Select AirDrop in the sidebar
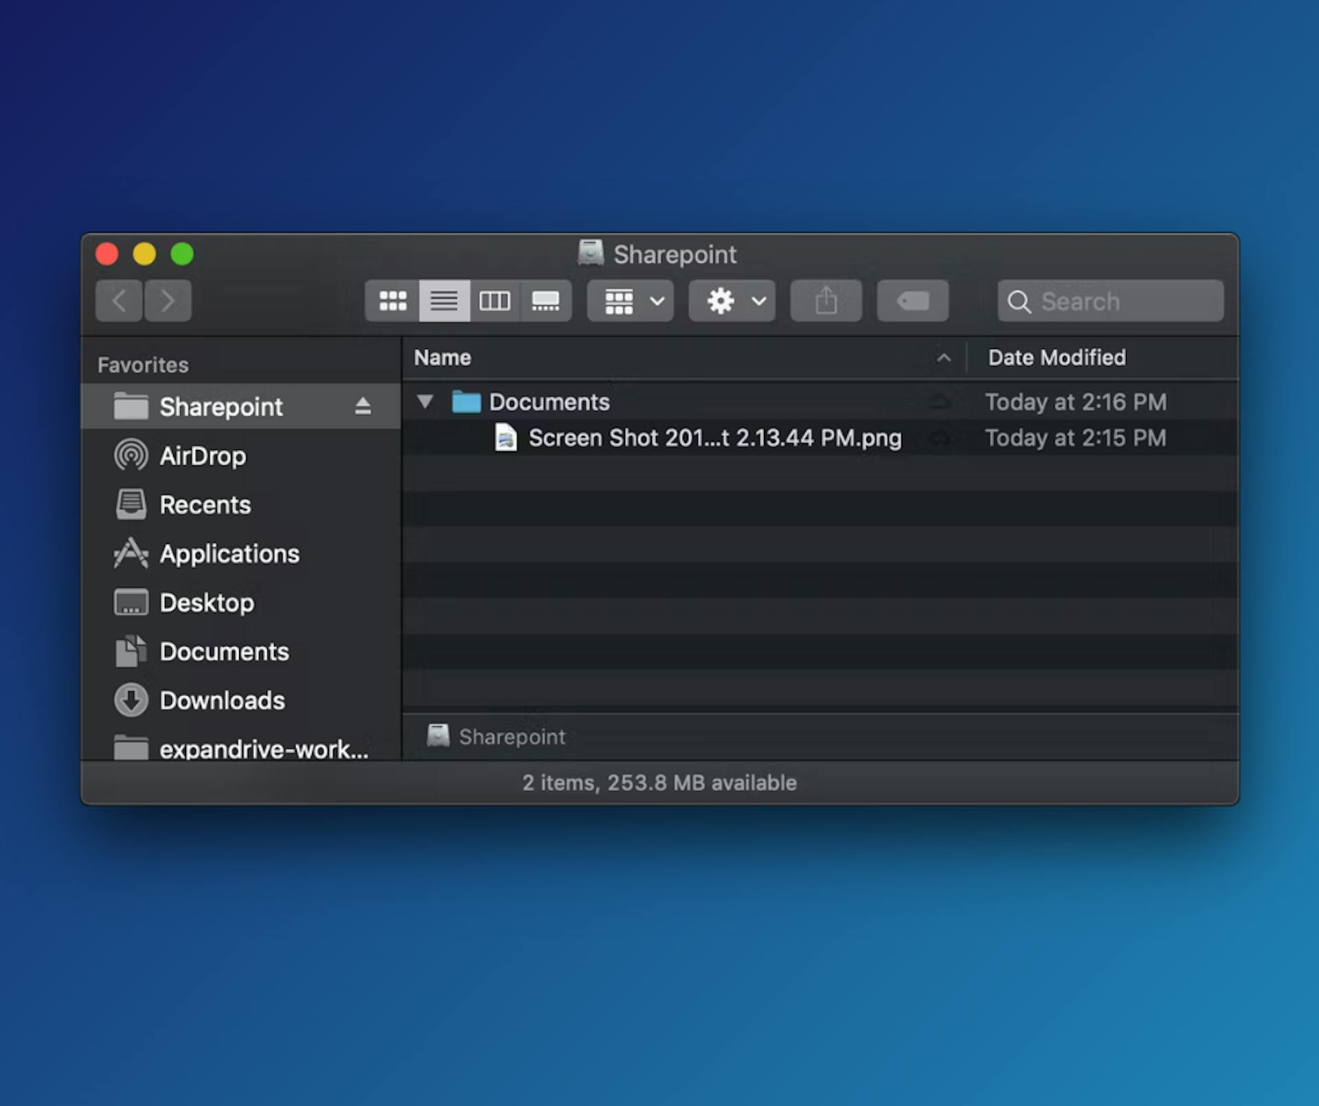The height and width of the screenshot is (1106, 1319). 203,455
